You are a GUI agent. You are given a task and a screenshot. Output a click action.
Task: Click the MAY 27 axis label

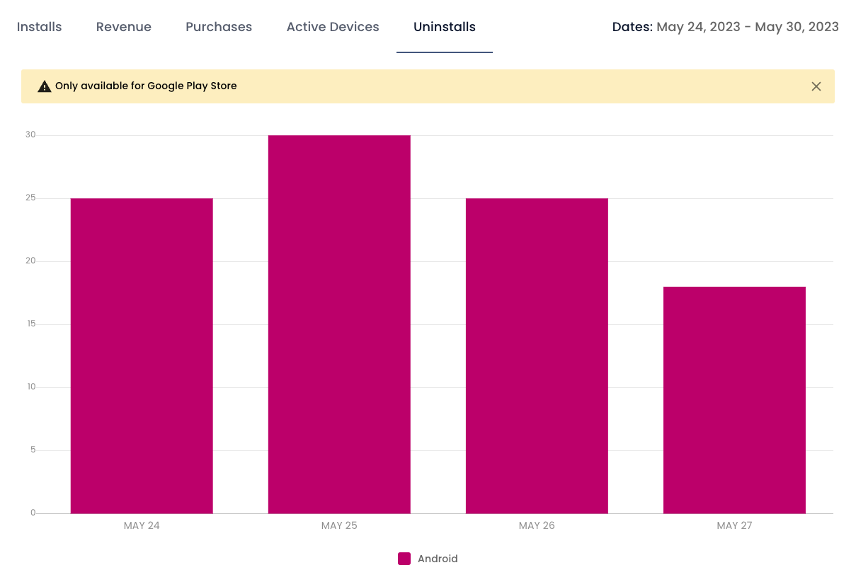point(734,525)
